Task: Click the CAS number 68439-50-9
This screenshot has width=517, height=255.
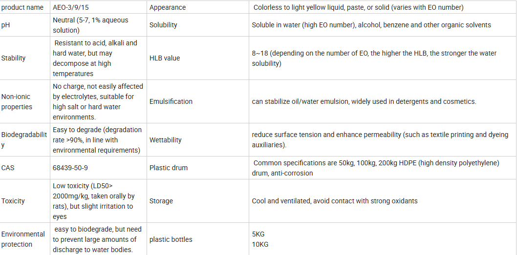Action: click(70, 168)
